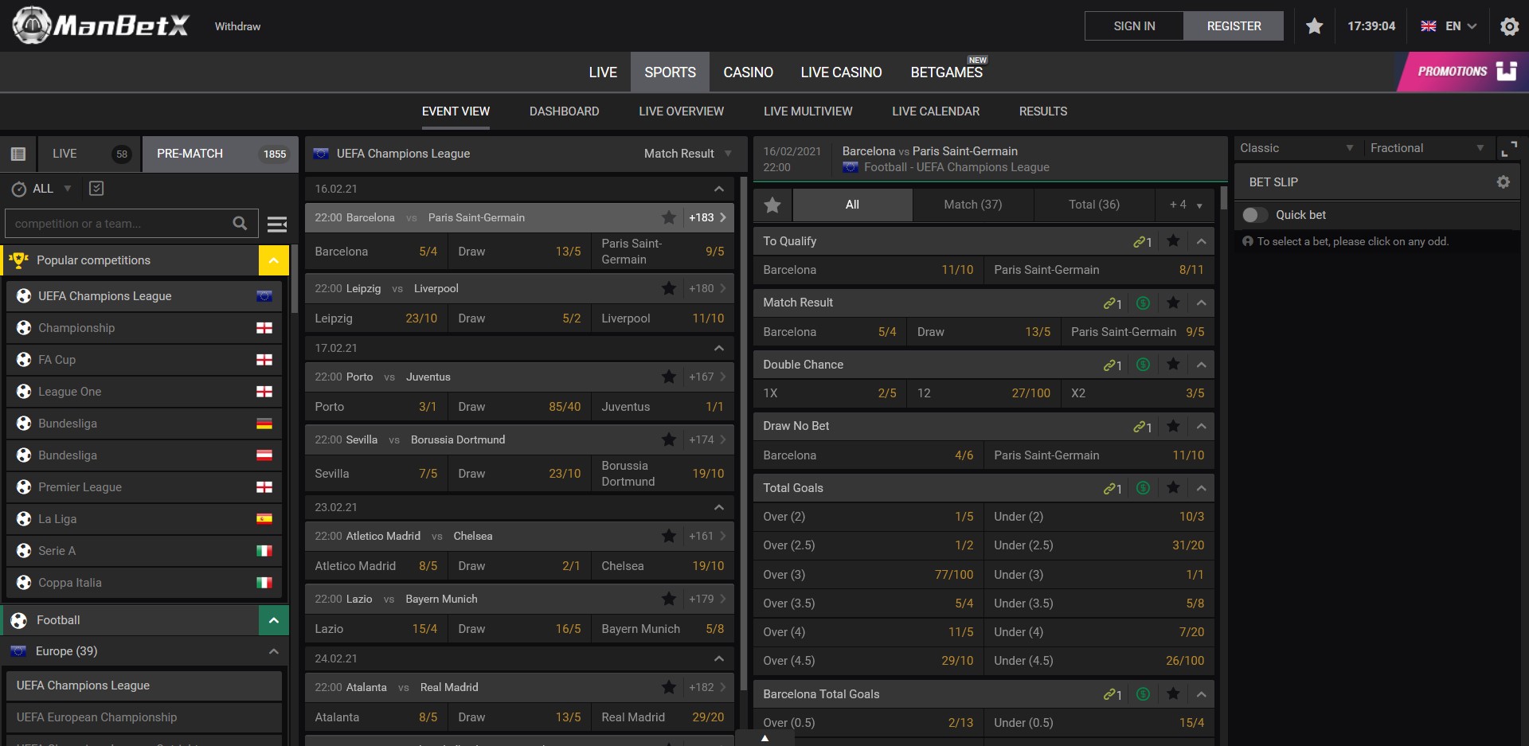Open the Match Result market dropdown

(688, 154)
